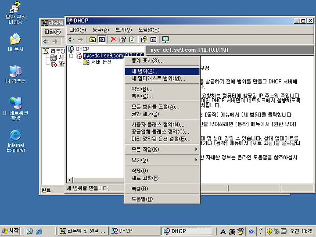This screenshot has width=316, height=237.
Task: Choose Define Vendor Classes menu entry
Action: tap(162, 132)
